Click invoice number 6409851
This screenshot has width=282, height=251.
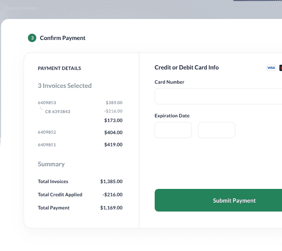47,145
